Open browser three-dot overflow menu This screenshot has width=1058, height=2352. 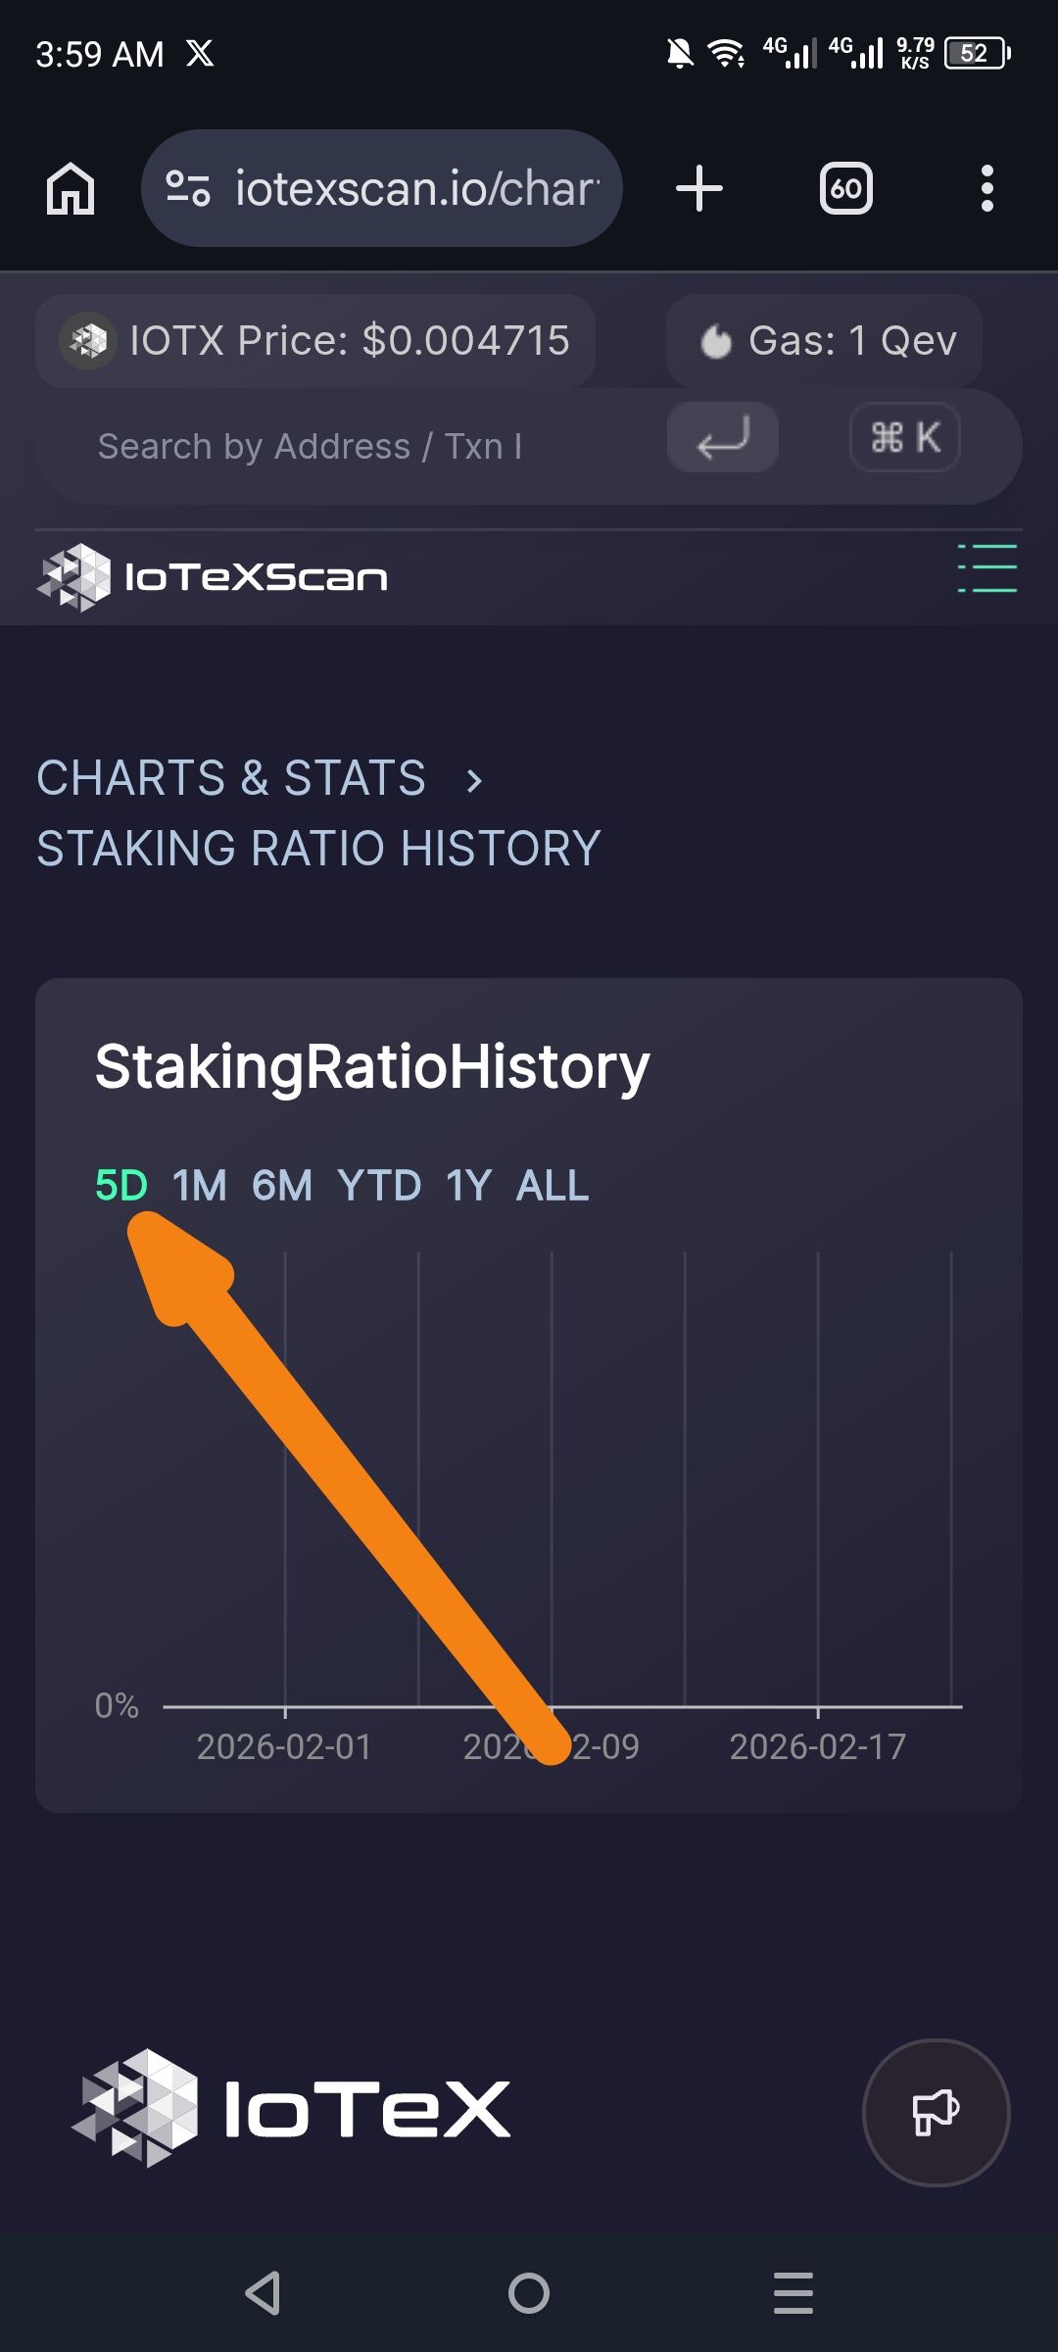tap(987, 188)
